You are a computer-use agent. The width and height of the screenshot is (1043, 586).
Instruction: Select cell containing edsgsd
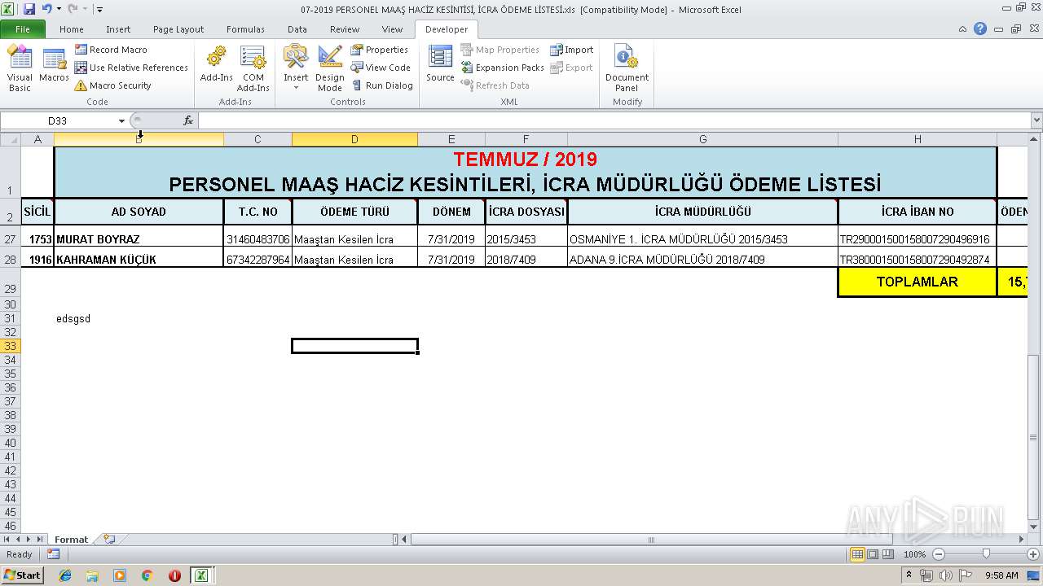[x=139, y=318]
